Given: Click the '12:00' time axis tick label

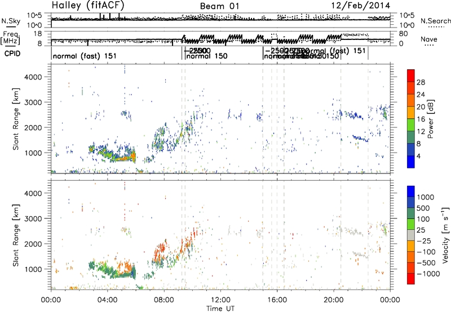Looking at the screenshot, I should [x=220, y=300].
